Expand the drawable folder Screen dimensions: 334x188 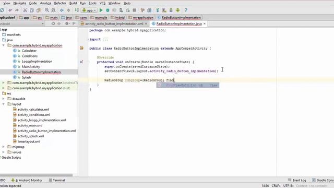click(4, 99)
